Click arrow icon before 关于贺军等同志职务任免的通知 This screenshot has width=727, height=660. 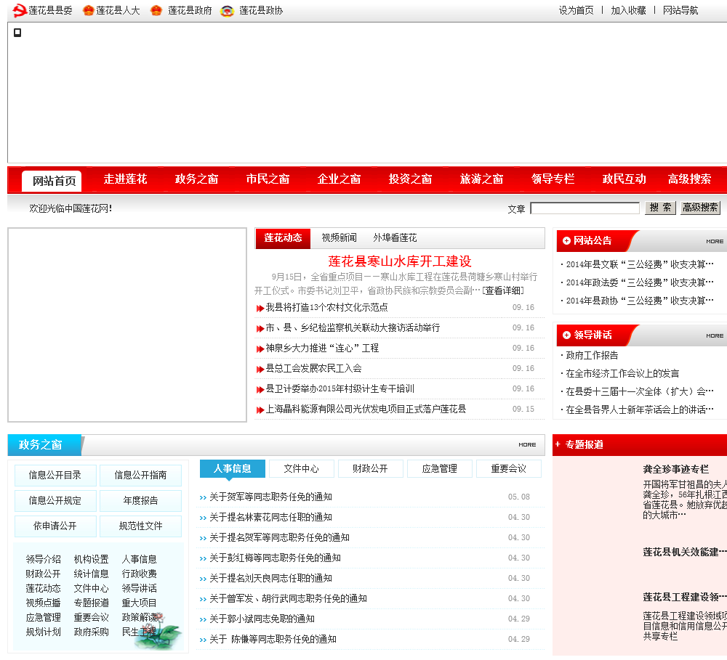coord(203,497)
